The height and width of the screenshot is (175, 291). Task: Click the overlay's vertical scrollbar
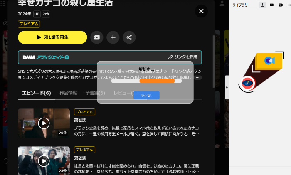point(214,62)
